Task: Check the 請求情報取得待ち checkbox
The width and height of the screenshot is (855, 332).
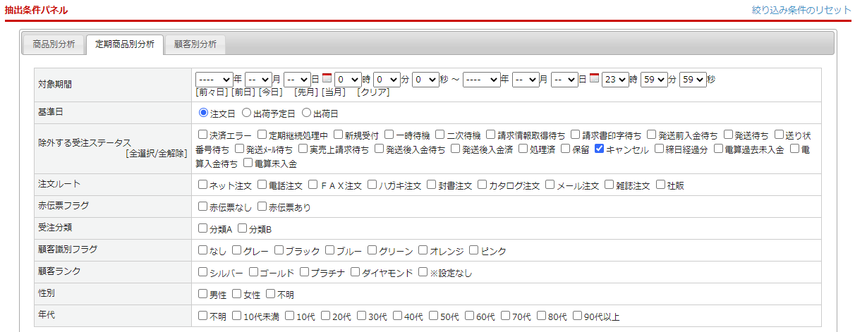Action: tap(491, 134)
